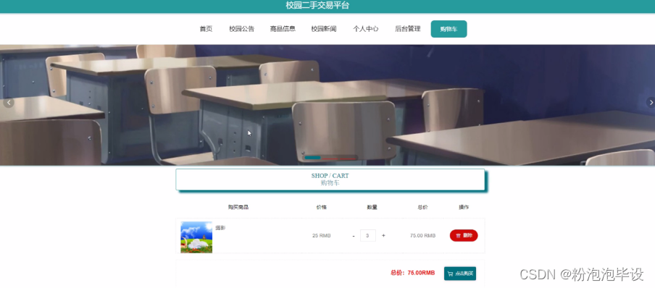Go to 后台管理
655x288 pixels.
tap(408, 29)
